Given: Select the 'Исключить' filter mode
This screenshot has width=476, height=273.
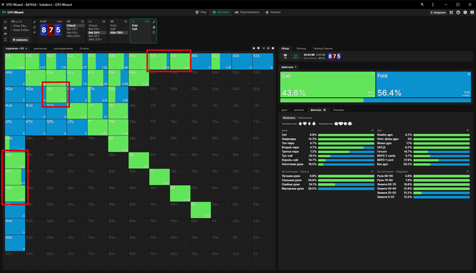Looking at the screenshot, I should click(305, 118).
